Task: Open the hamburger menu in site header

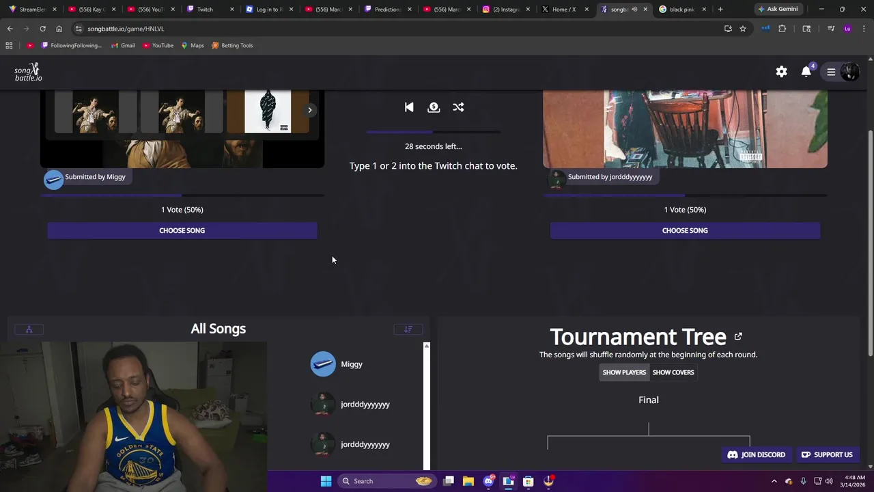Action: (x=831, y=72)
